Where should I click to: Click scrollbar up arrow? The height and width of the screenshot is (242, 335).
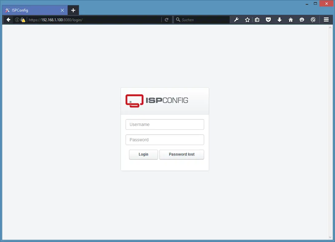coord(330,27)
